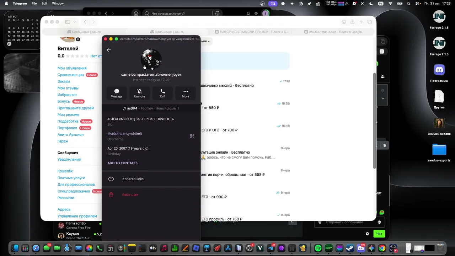This screenshot has width=455, height=256.
Task: Open Steam from the Dock
Action: (x=350, y=248)
